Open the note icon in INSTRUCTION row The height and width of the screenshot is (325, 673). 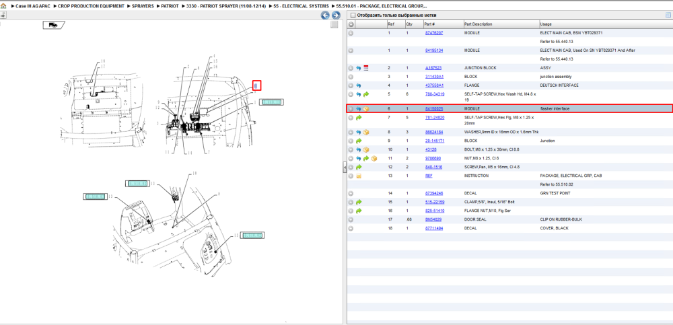359,176
